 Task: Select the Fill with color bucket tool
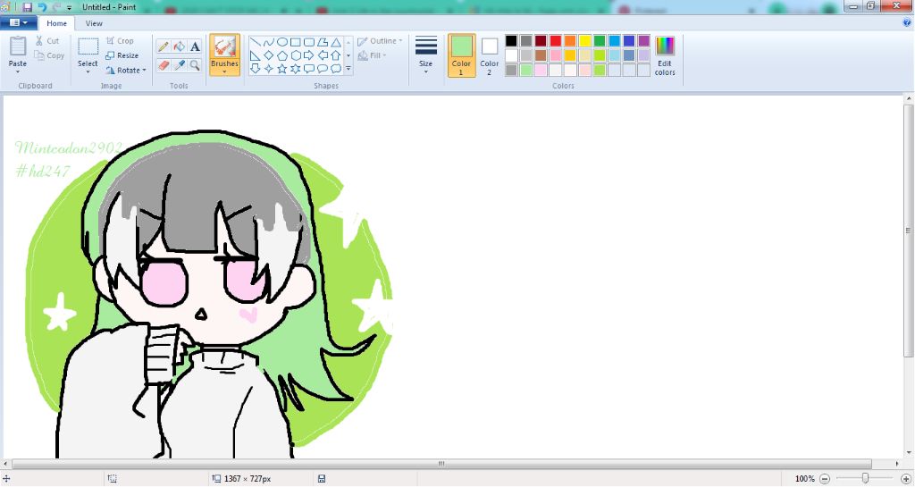(179, 46)
